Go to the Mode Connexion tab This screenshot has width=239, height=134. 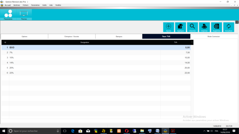pyautogui.click(x=214, y=36)
